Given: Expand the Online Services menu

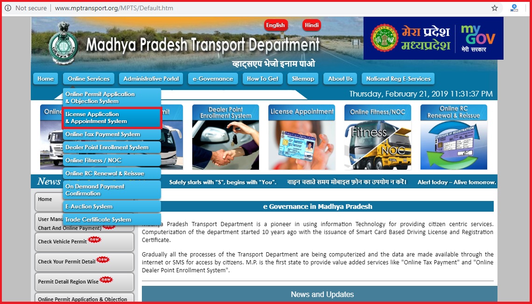Looking at the screenshot, I should pos(89,79).
